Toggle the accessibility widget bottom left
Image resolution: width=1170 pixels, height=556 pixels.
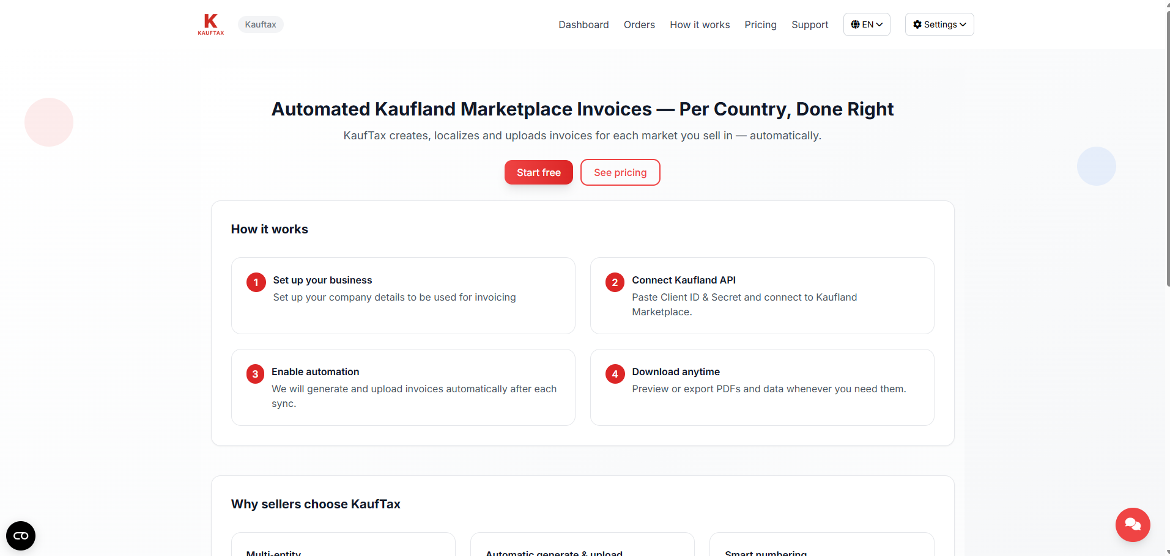(20, 535)
